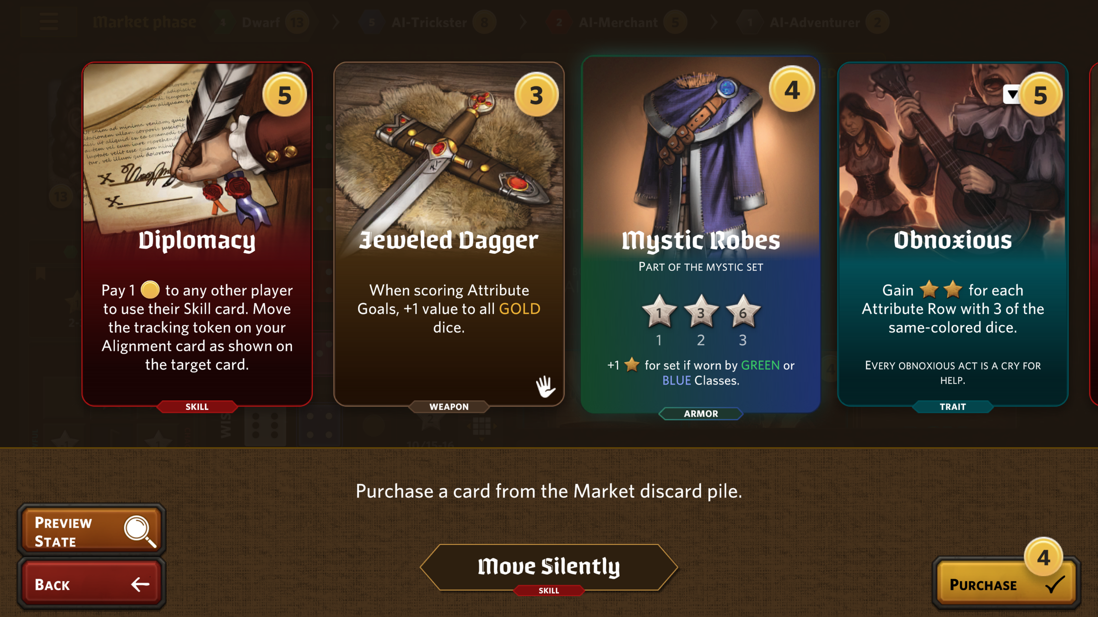Open the Preview State view

pyautogui.click(x=91, y=531)
